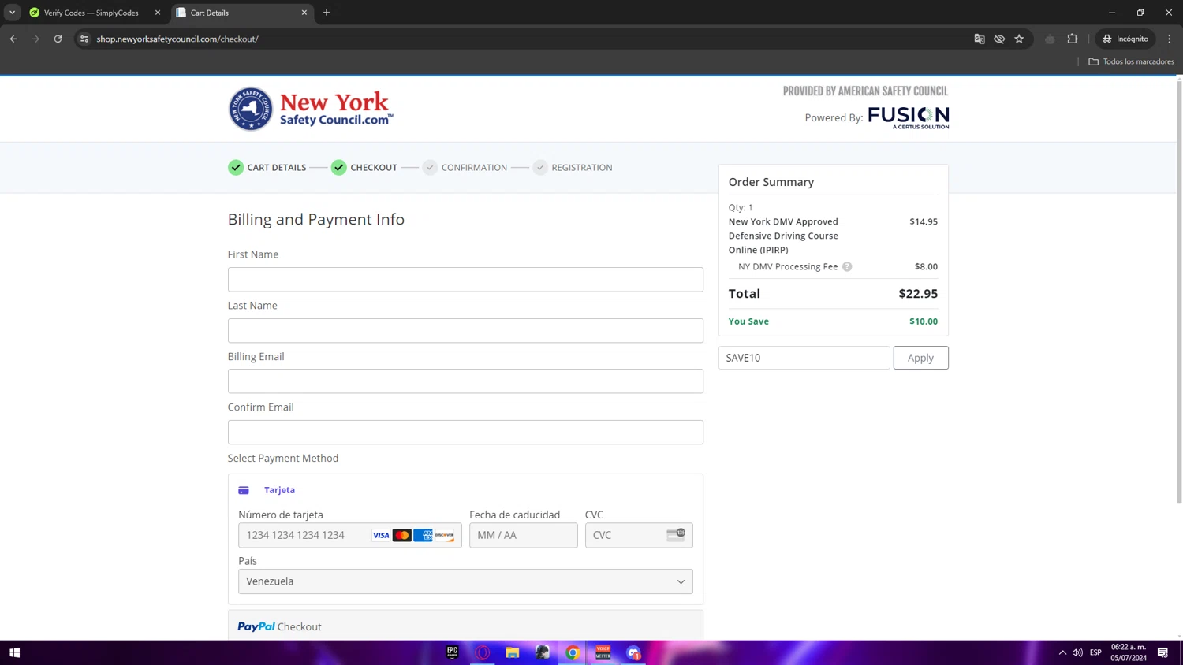The width and height of the screenshot is (1183, 665).
Task: Open the Todos los marcadores bookmarks folder
Action: pyautogui.click(x=1131, y=61)
